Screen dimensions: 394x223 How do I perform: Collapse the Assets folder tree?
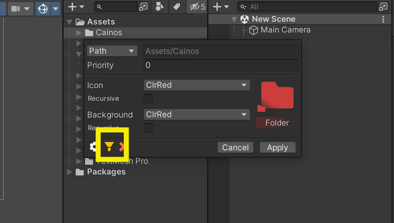coord(70,22)
